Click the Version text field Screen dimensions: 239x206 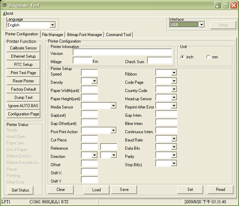click(x=122, y=52)
